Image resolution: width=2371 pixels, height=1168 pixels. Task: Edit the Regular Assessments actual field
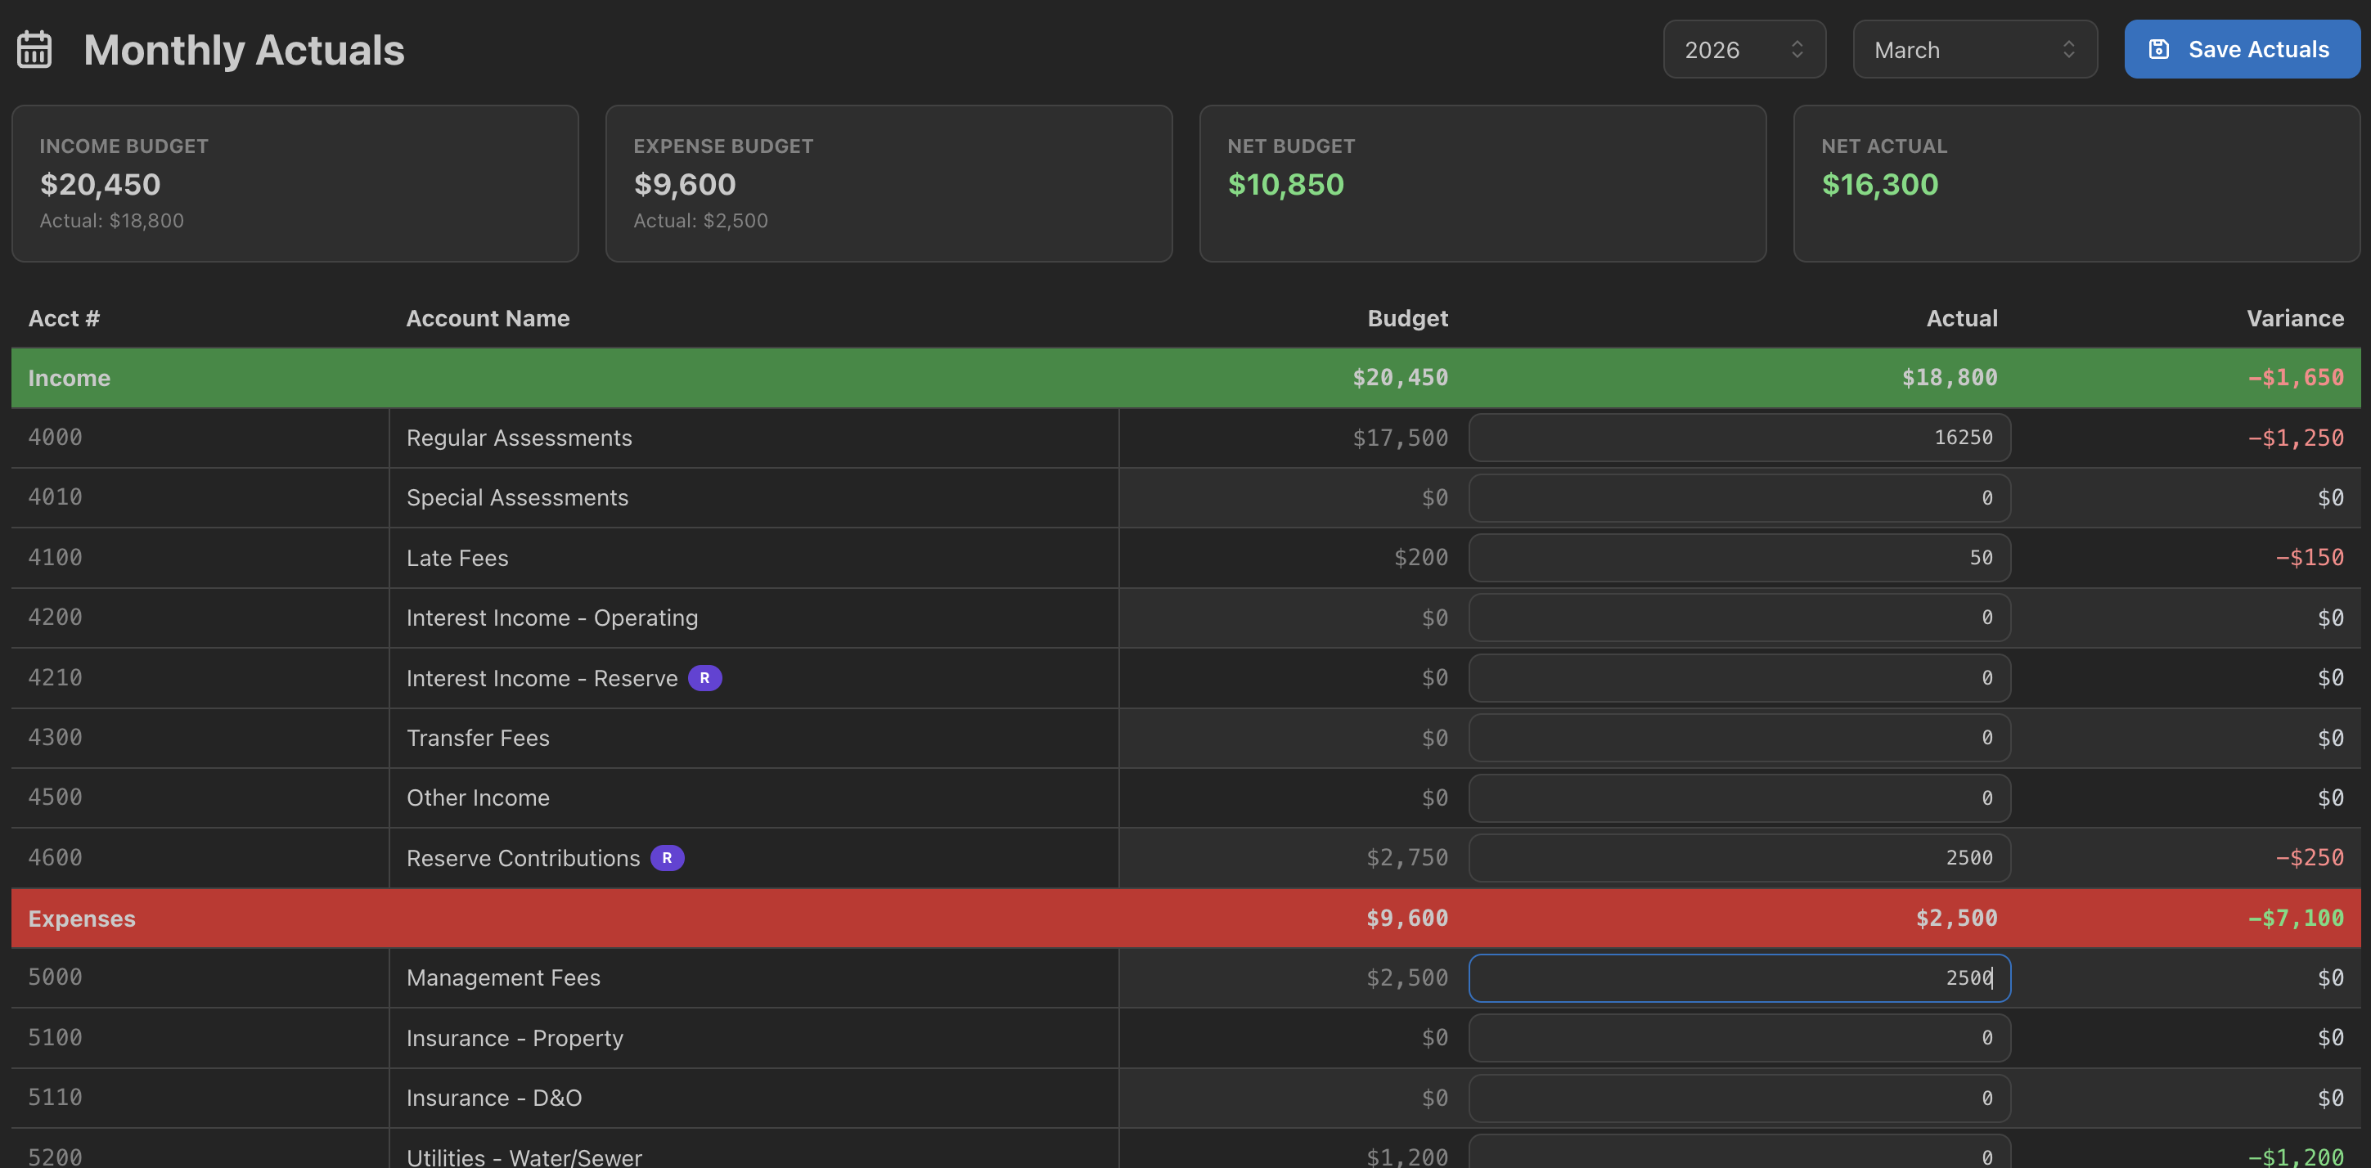tap(1738, 438)
